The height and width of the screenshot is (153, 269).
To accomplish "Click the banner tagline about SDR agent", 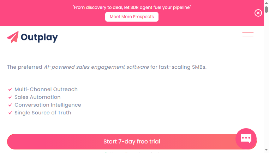I will pyautogui.click(x=132, y=7).
